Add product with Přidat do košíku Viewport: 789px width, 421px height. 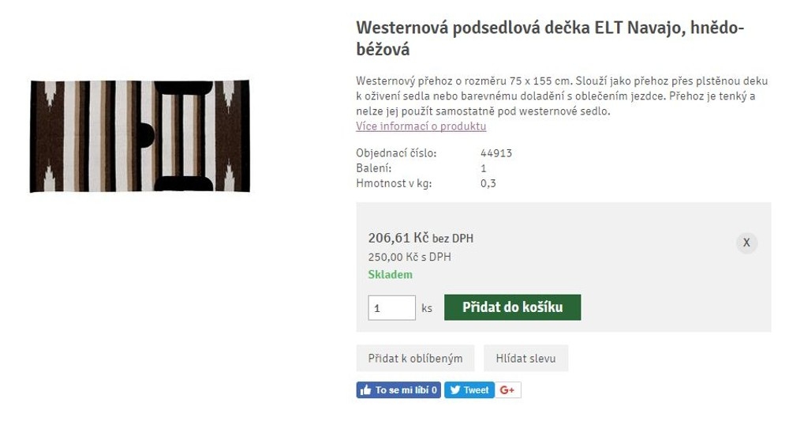click(x=512, y=307)
